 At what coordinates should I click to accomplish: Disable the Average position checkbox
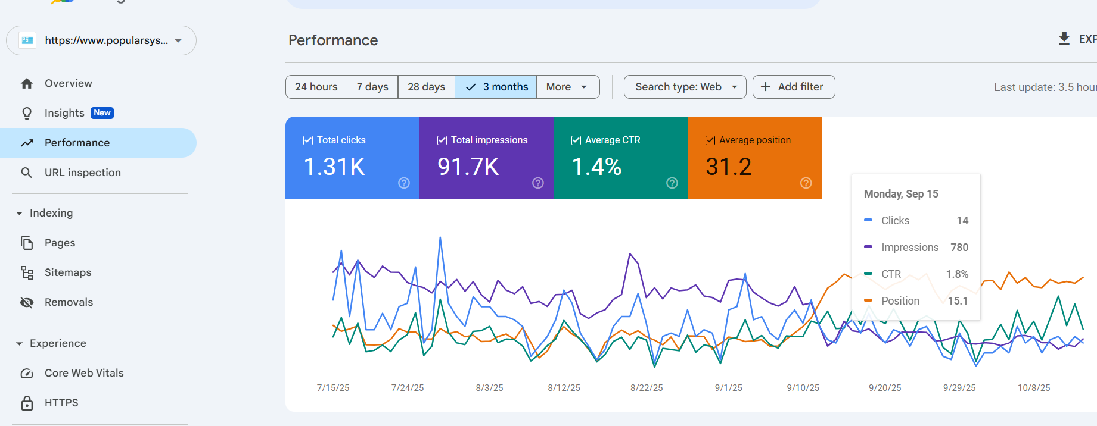point(710,140)
